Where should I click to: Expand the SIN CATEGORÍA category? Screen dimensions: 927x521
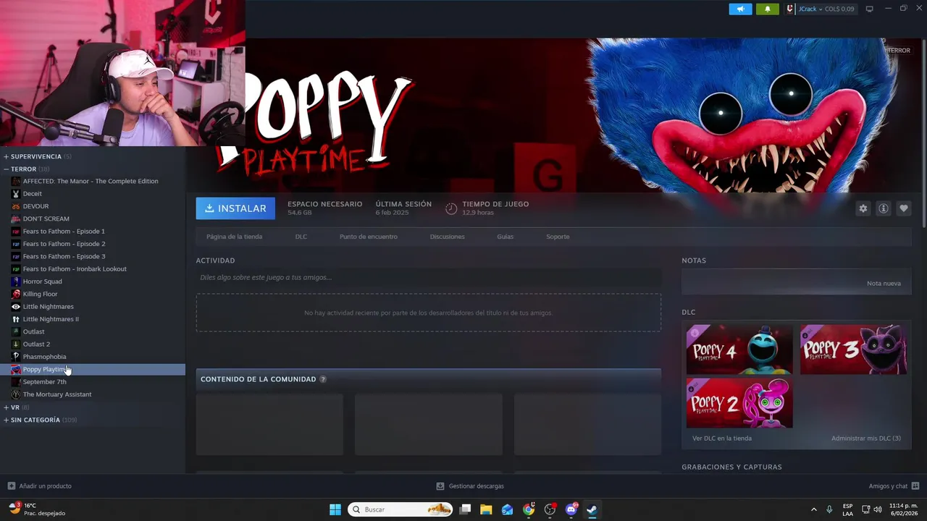click(7, 420)
